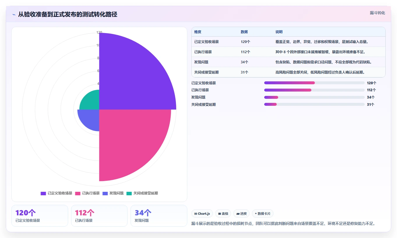This screenshot has width=397, height=238.
Task: Click the 120 axis label on the chart
Action: pos(99,33)
